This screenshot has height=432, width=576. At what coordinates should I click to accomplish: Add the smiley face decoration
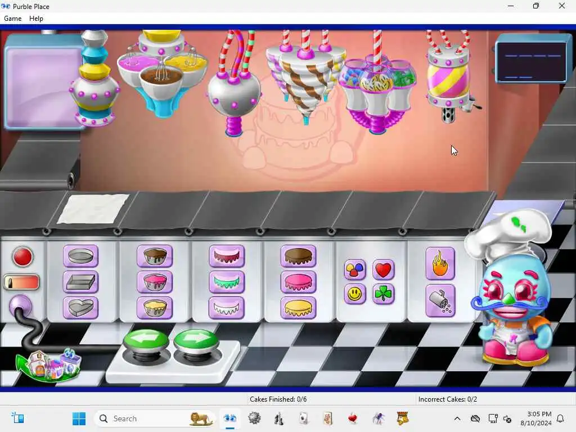pyautogui.click(x=355, y=294)
